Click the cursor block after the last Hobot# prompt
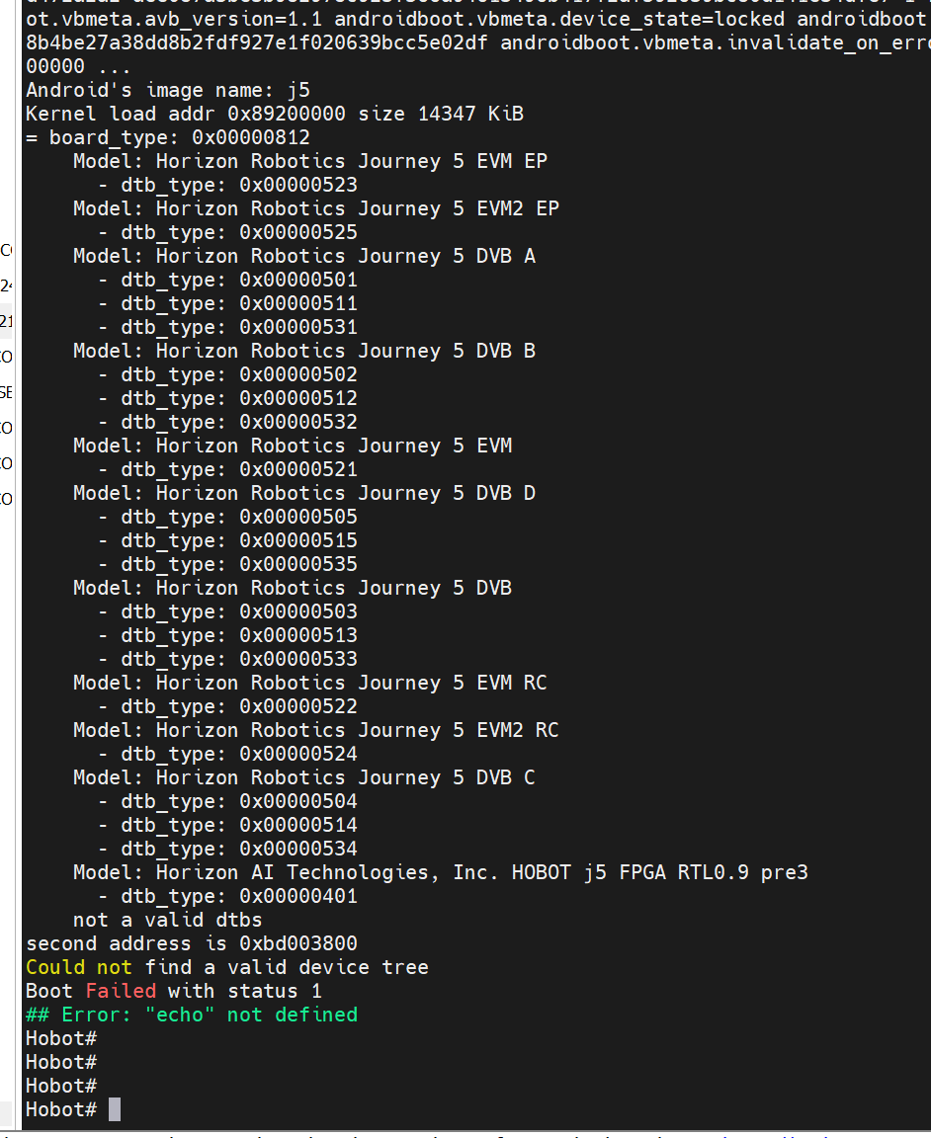The width and height of the screenshot is (931, 1138). click(115, 1109)
